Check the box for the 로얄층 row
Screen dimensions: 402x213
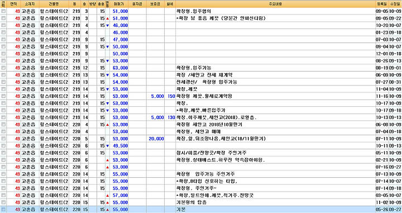click(3, 117)
